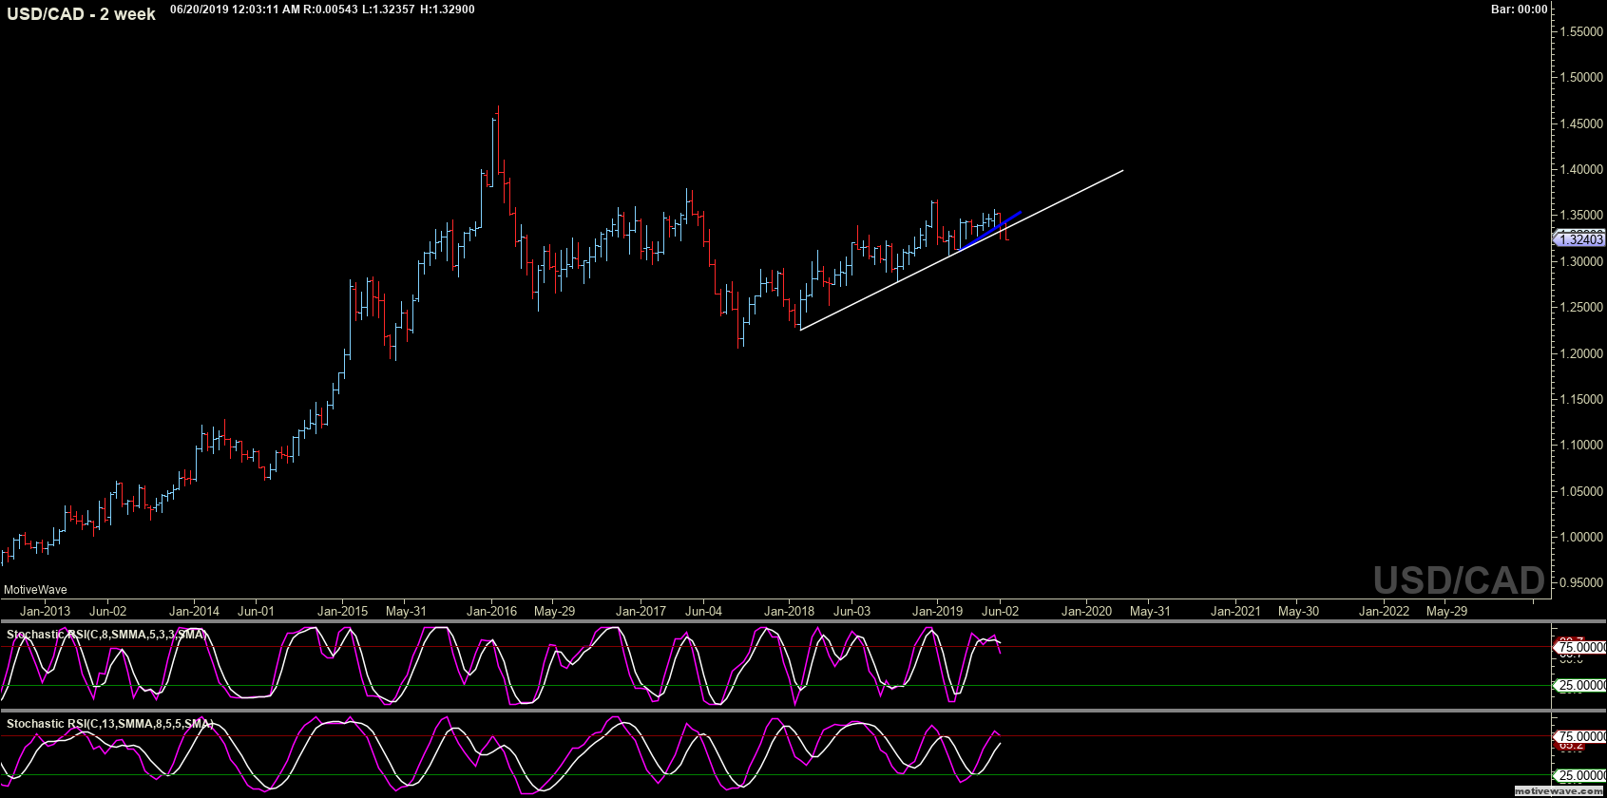Viewport: 1607px width, 798px height.
Task: Click the 1.55000 price axis label
Action: (x=1581, y=31)
